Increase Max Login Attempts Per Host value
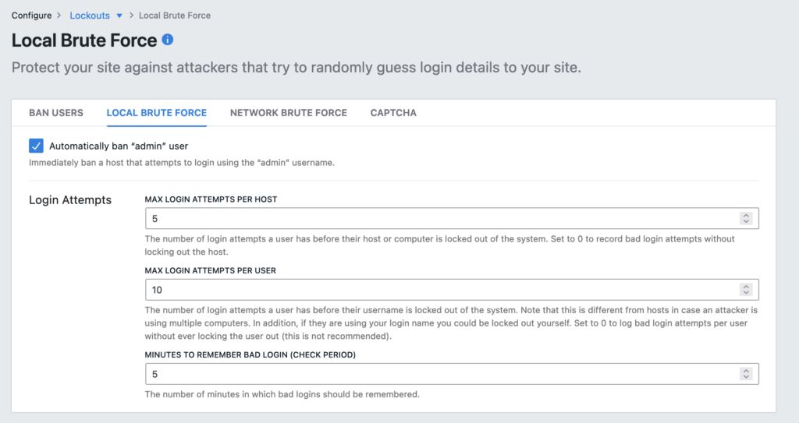The width and height of the screenshot is (799, 423). (x=746, y=215)
